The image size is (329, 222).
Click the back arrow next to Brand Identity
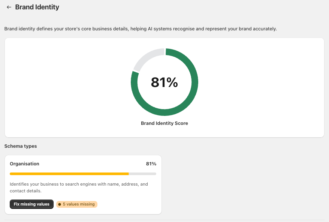click(x=9, y=7)
